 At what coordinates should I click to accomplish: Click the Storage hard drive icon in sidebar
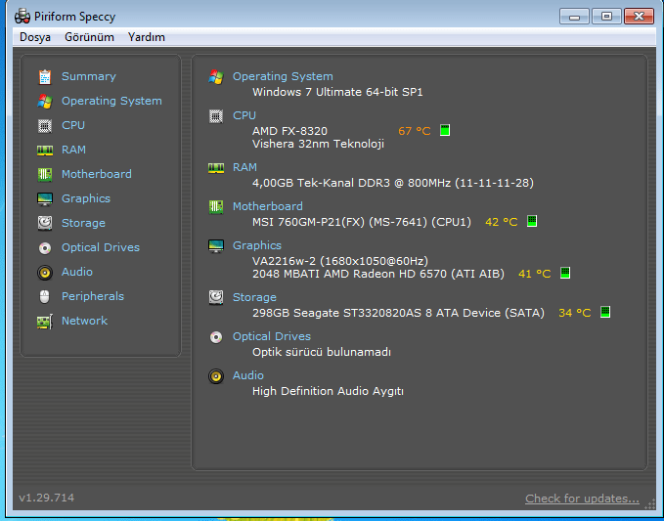point(45,223)
